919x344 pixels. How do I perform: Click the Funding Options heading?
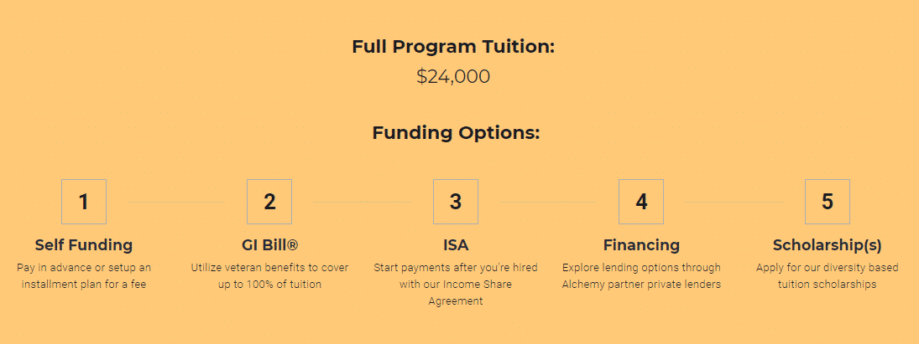click(456, 132)
